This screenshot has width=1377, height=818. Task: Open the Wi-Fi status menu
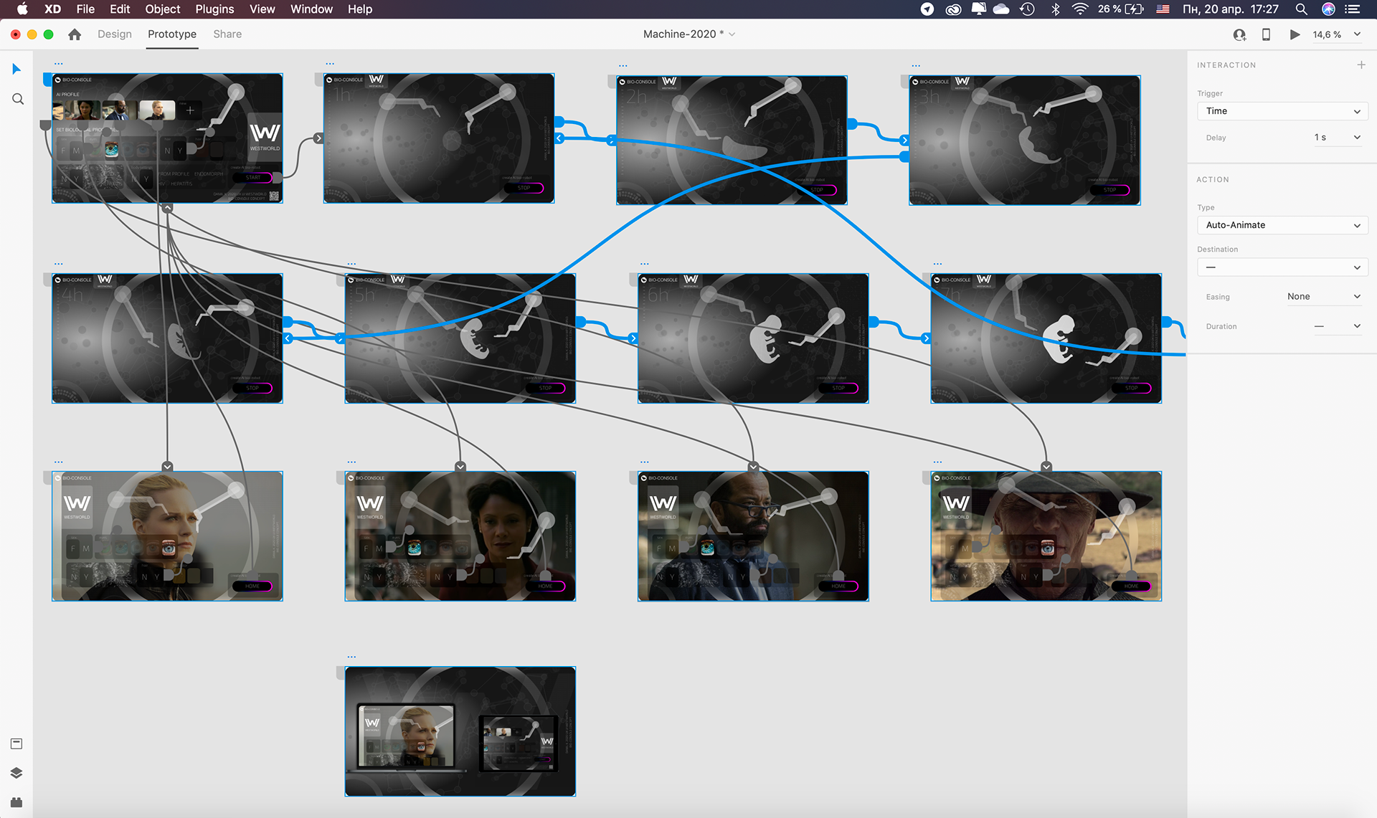[1079, 9]
